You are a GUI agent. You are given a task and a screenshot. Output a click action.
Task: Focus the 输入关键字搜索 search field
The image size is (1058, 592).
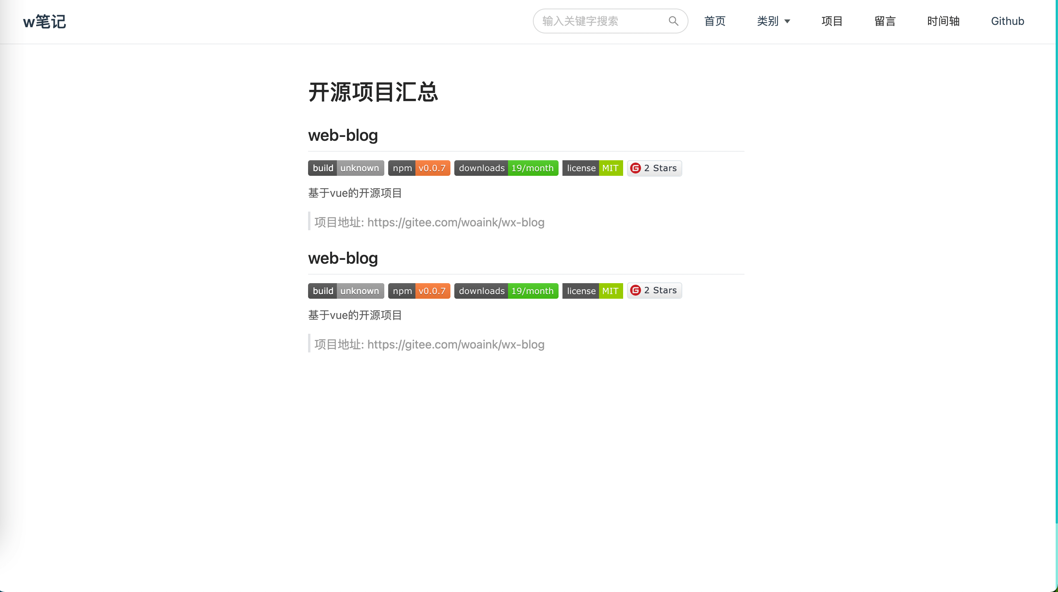[x=600, y=21]
